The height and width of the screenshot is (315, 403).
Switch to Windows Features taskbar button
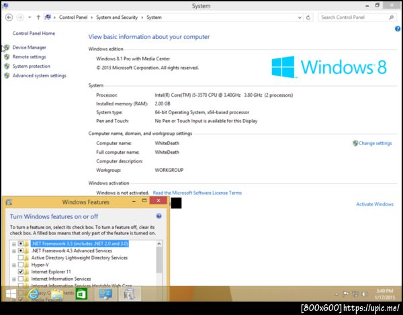(x=129, y=294)
